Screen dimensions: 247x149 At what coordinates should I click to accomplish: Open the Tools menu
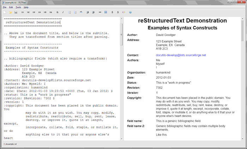coord(18,7)
